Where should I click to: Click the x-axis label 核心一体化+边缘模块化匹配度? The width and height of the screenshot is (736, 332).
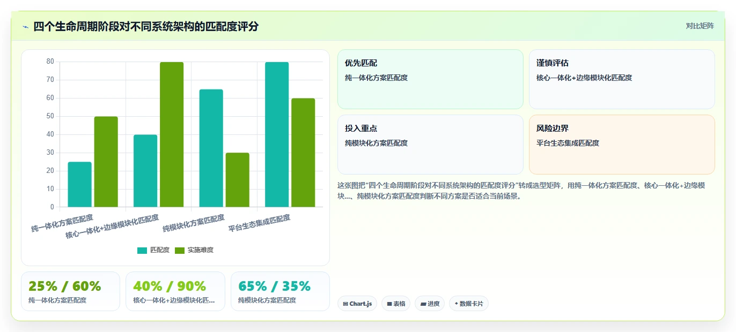click(x=112, y=227)
